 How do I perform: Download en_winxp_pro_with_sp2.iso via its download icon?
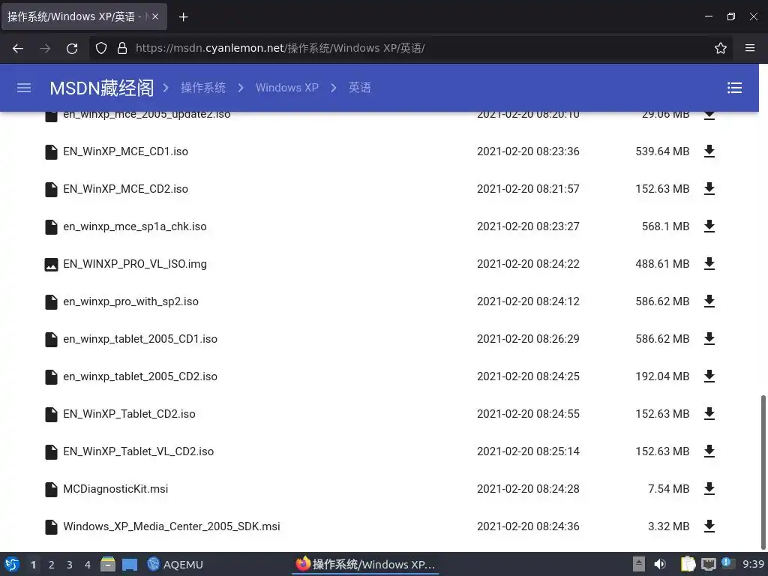[709, 301]
